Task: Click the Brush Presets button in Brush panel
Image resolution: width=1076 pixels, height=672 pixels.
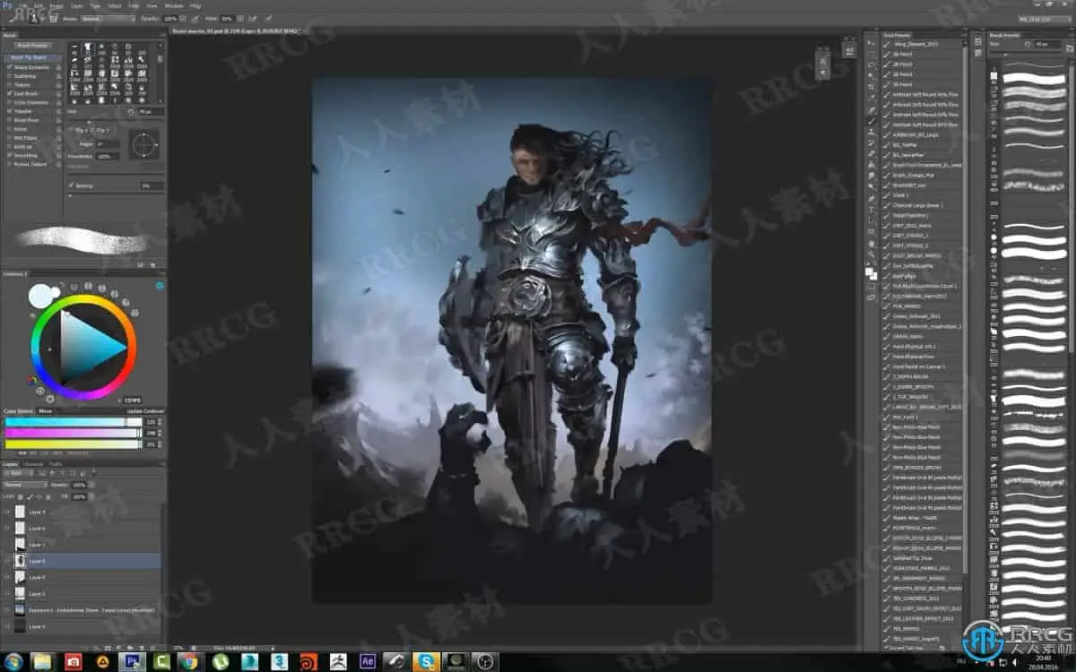Action: 32,45
